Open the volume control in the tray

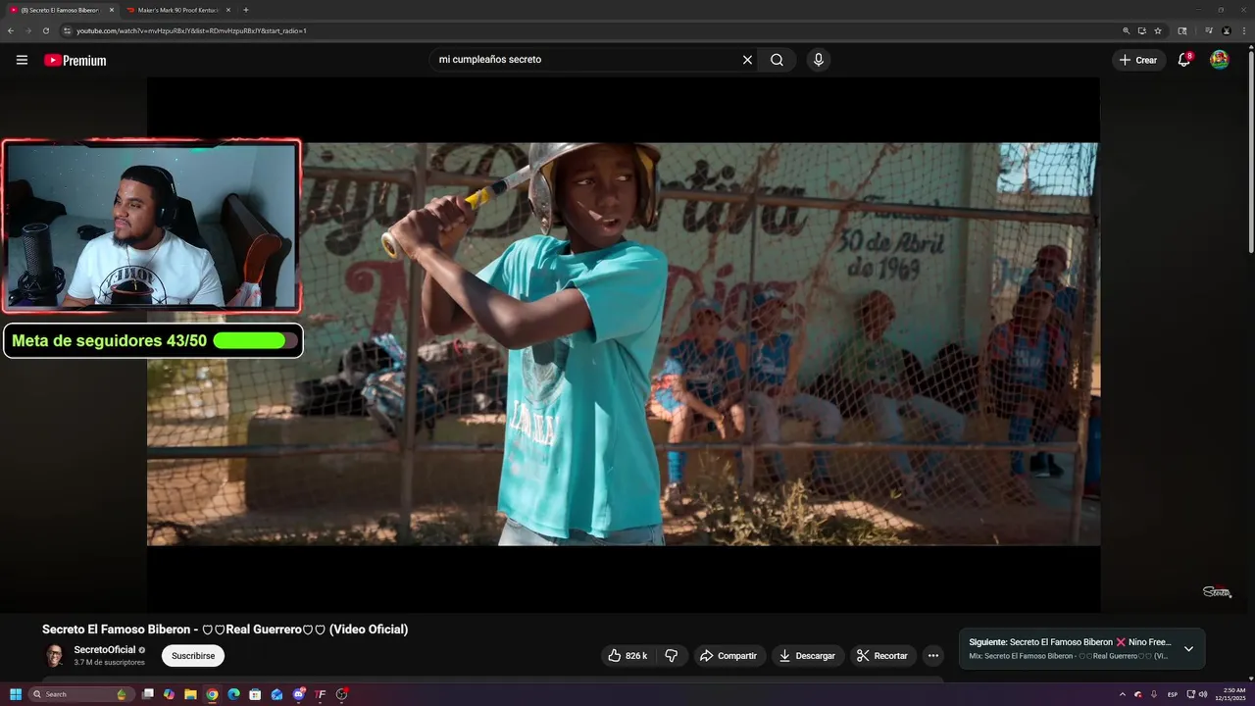tap(1203, 694)
